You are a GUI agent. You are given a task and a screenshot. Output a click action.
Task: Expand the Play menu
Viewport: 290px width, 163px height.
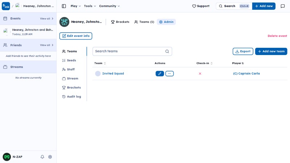click(x=76, y=6)
